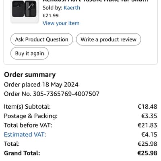Click the €4.15 VAT amount
This screenshot has width=161, height=161.
[149, 134]
